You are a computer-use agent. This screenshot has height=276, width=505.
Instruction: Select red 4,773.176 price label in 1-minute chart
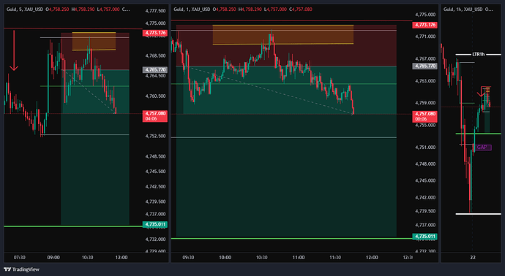click(x=424, y=25)
